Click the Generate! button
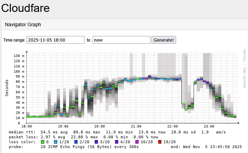 point(164,40)
